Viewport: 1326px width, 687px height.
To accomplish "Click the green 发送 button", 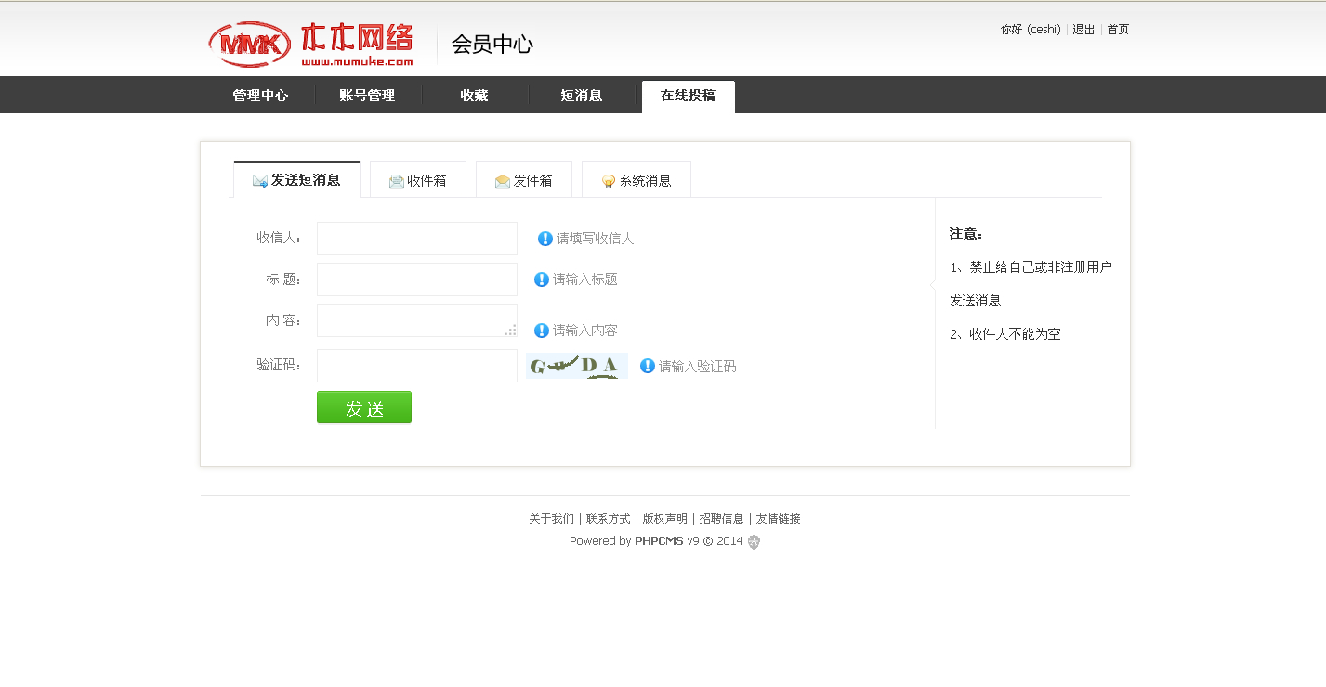I will click(364, 408).
